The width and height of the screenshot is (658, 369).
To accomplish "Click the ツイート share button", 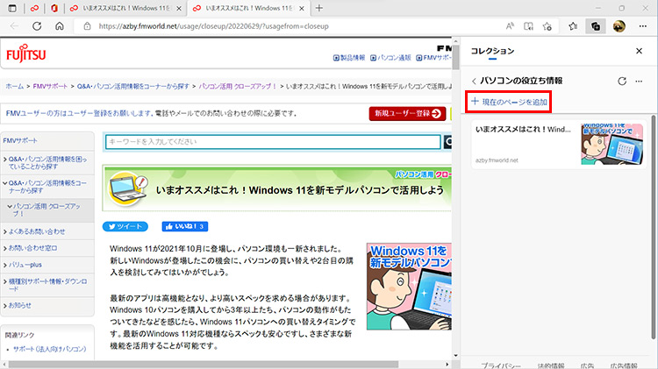I will pyautogui.click(x=128, y=226).
